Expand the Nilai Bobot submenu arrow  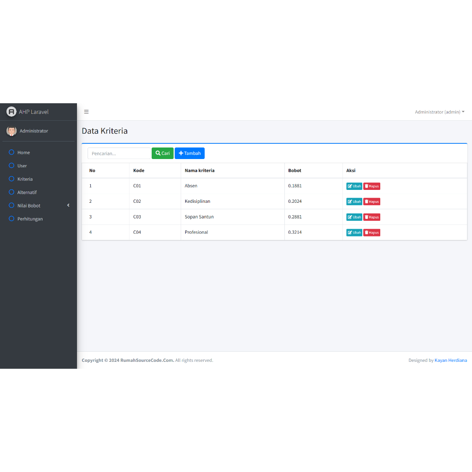pos(68,205)
